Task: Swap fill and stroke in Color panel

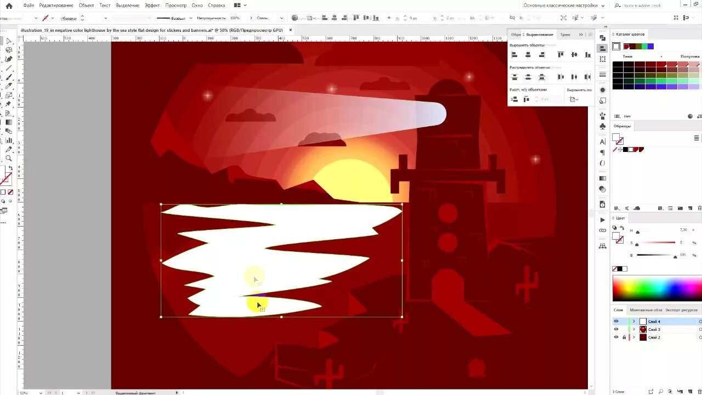Action: click(621, 228)
